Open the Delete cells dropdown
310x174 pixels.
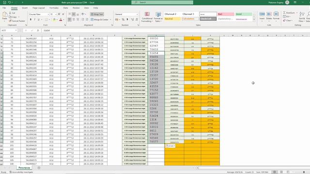tap(269, 21)
